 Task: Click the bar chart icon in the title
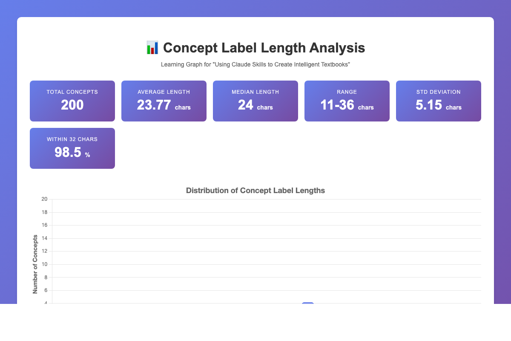click(x=152, y=48)
